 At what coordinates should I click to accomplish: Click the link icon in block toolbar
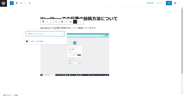coord(71,22)
